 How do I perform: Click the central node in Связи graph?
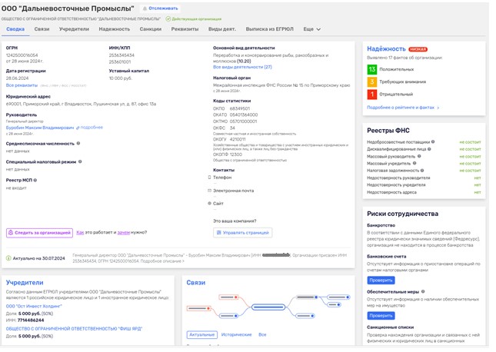point(268,307)
